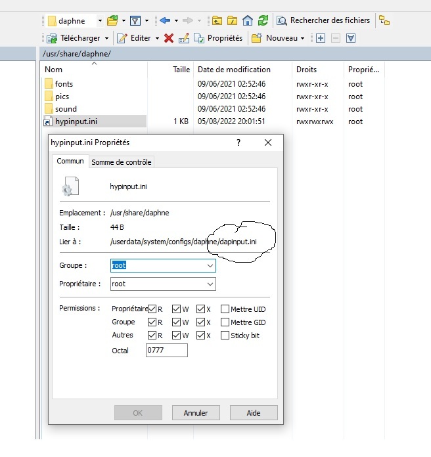The width and height of the screenshot is (431, 457).
Task: Switch to the Commun tab
Action: [70, 161]
